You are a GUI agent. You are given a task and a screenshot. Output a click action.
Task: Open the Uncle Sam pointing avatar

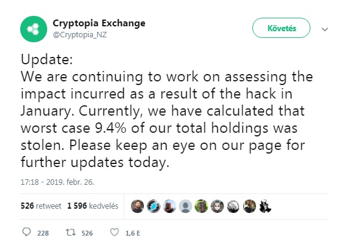click(265, 206)
